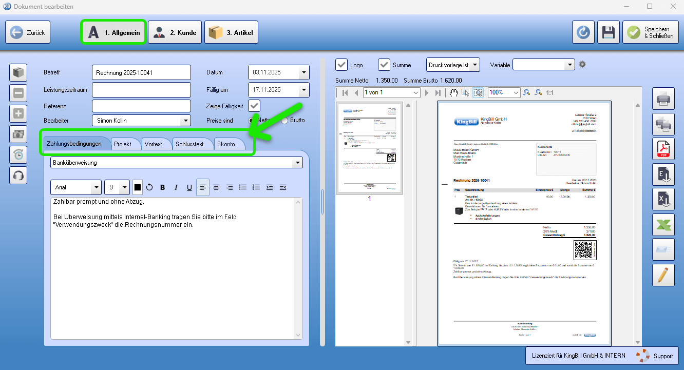Click the single printer icon
This screenshot has height=370, width=684.
663,99
